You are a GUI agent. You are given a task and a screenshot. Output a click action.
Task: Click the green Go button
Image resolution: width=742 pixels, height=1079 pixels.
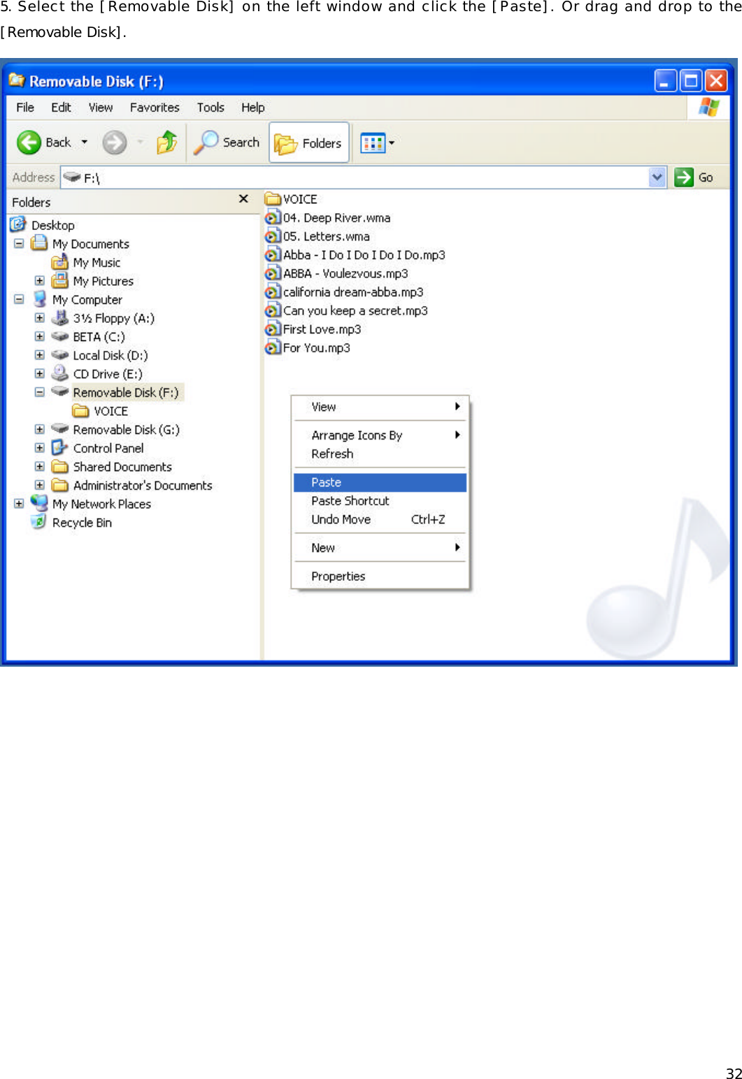coord(694,178)
